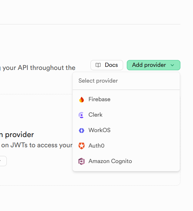Choose the Amazon Cognito entry
193x211 pixels.
[110, 161]
